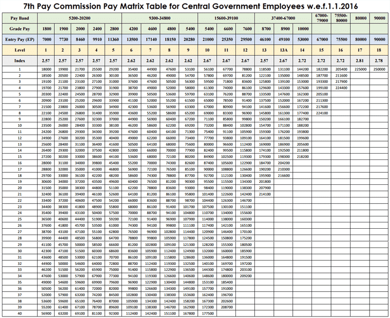The image size is (390, 318).
Task: Click row number 25 in the first column
Action: pyautogui.click(x=19, y=219)
